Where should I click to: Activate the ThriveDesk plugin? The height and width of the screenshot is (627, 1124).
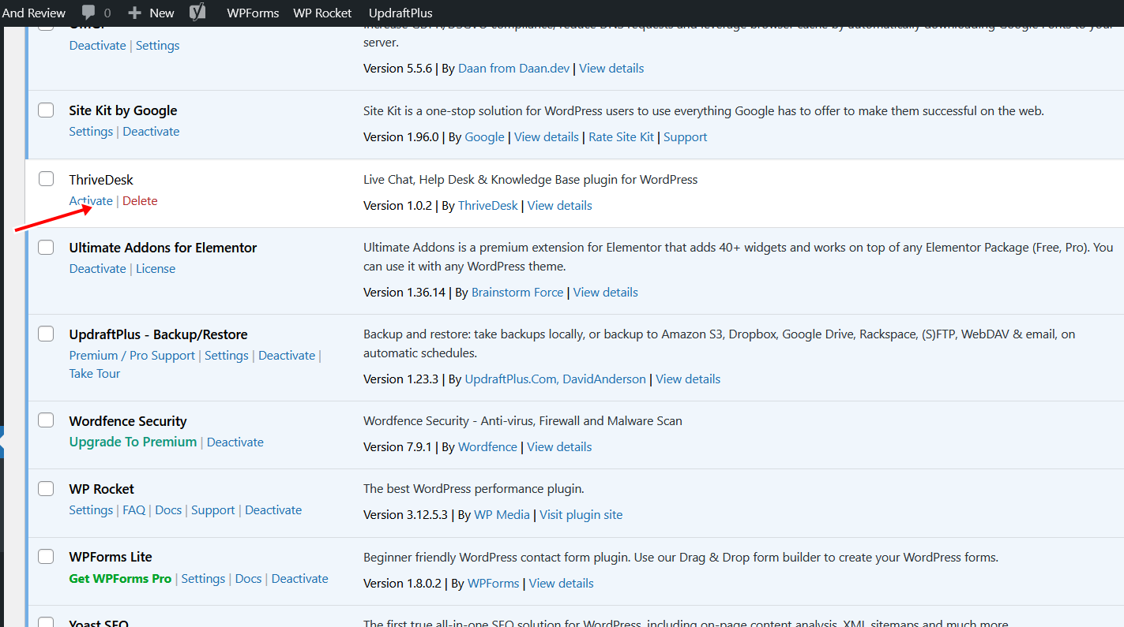click(x=91, y=201)
